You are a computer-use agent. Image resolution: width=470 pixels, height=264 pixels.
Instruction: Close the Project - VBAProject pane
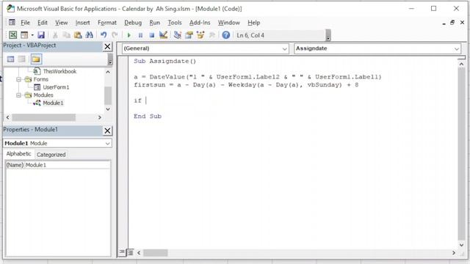pyautogui.click(x=107, y=47)
